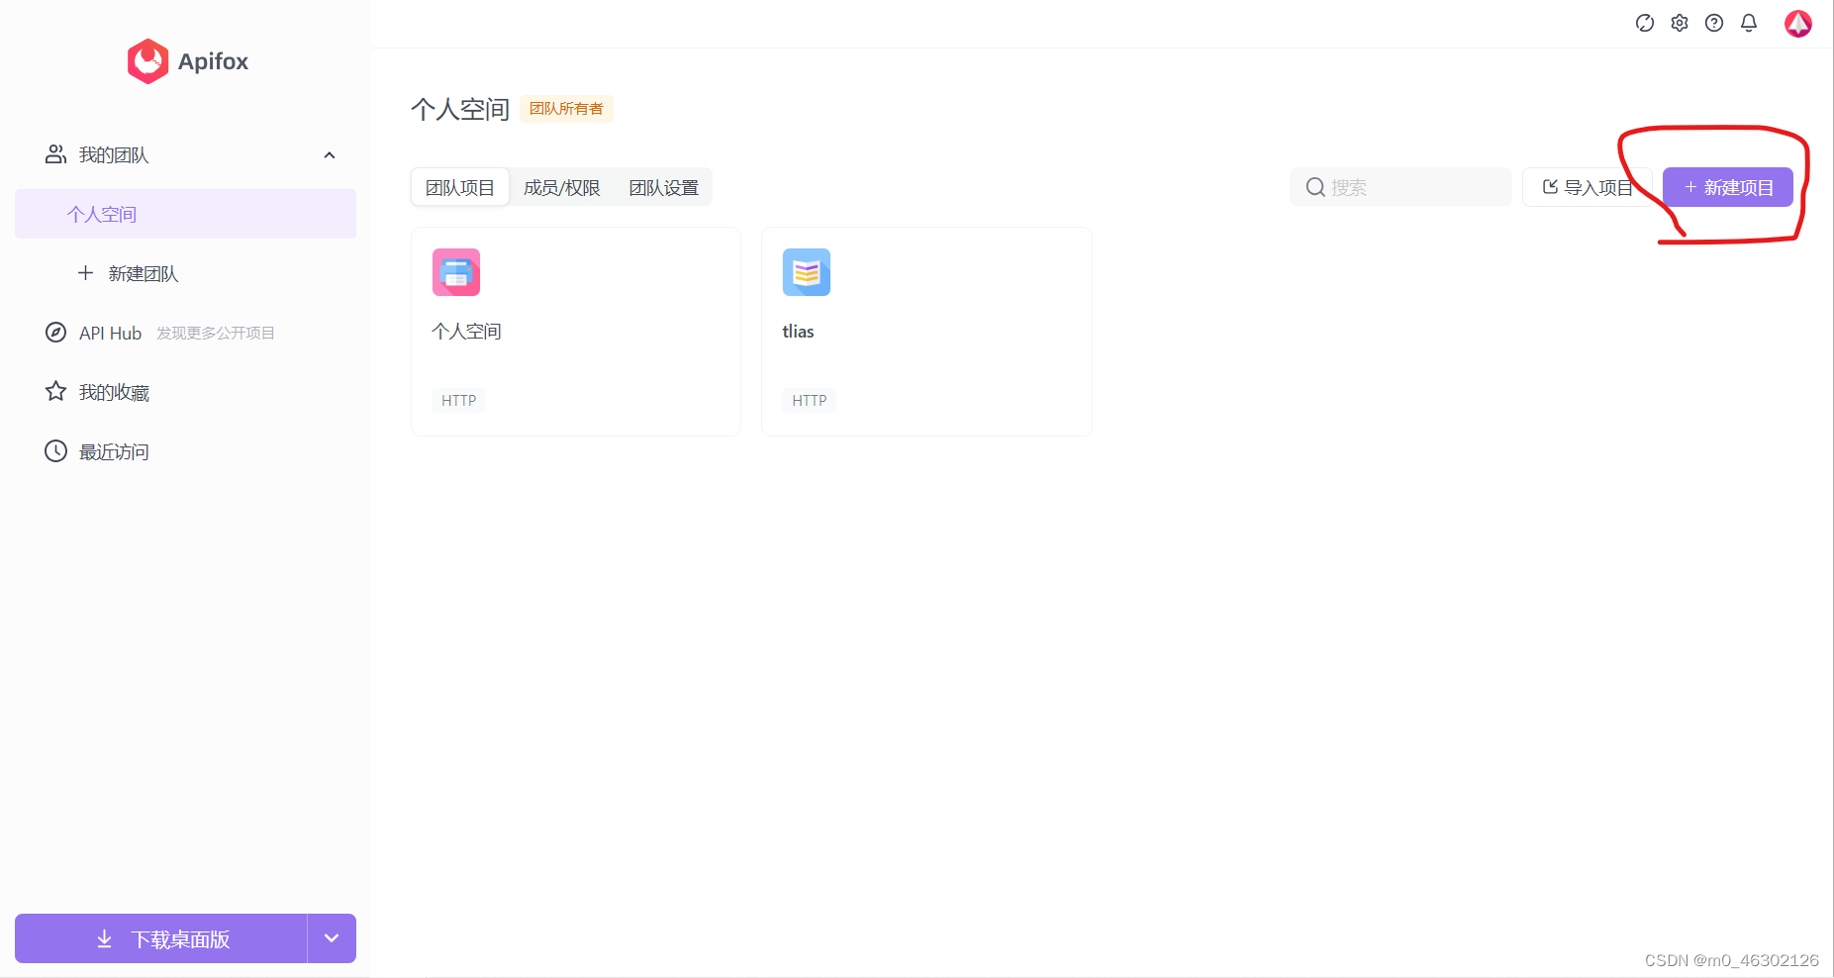Click HTTP tag on tlias card
The width and height of the screenshot is (1834, 978).
pyautogui.click(x=810, y=400)
